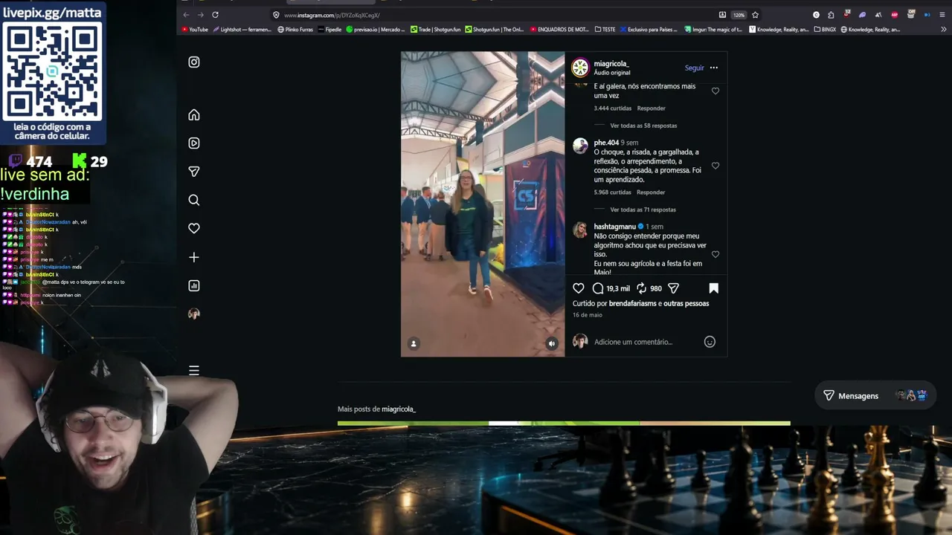Open brendafariasms profile from likes line
952x535 pixels.
(x=633, y=303)
